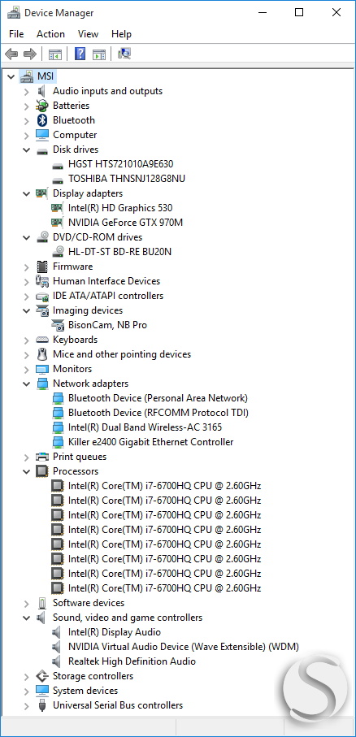Select Intel(R) Dual Band Wireless-AC 3165

point(145,427)
